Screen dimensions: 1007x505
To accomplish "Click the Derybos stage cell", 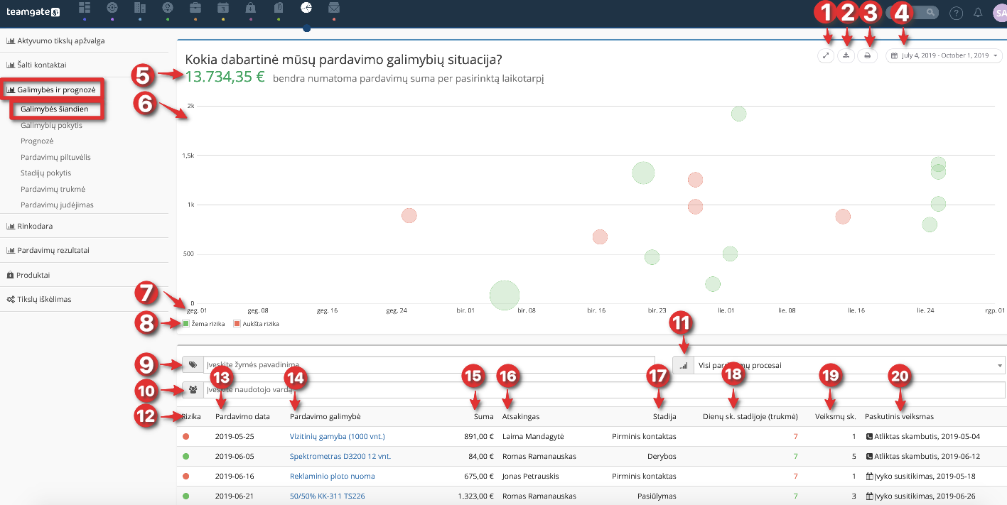I will (x=662, y=456).
